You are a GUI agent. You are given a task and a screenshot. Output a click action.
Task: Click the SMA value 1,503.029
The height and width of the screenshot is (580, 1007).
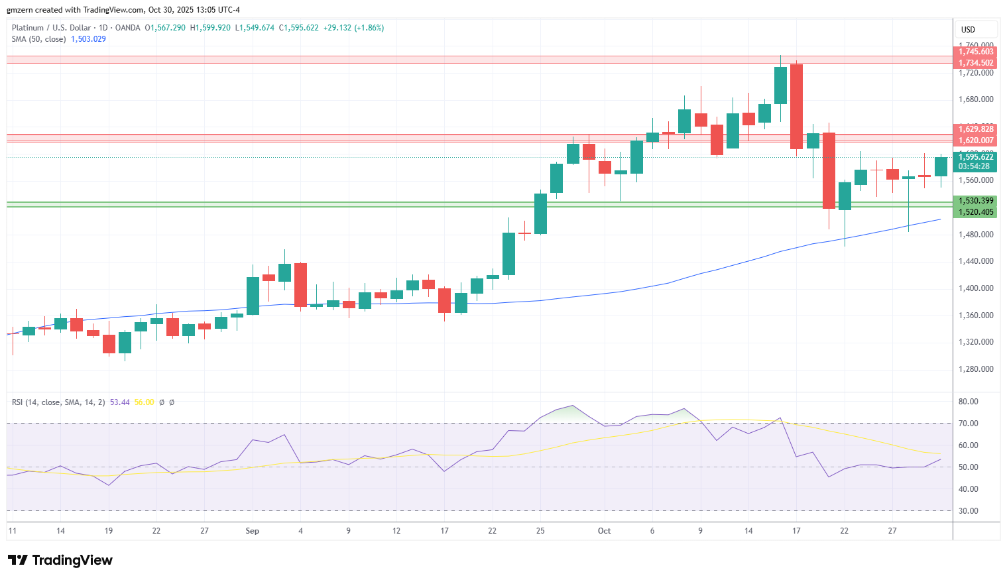pos(89,39)
